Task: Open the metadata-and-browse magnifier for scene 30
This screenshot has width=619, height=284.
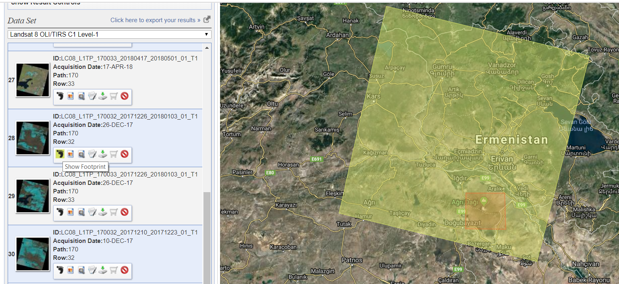Action: (x=81, y=271)
